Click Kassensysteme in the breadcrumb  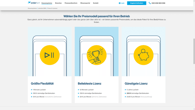click(32, 8)
